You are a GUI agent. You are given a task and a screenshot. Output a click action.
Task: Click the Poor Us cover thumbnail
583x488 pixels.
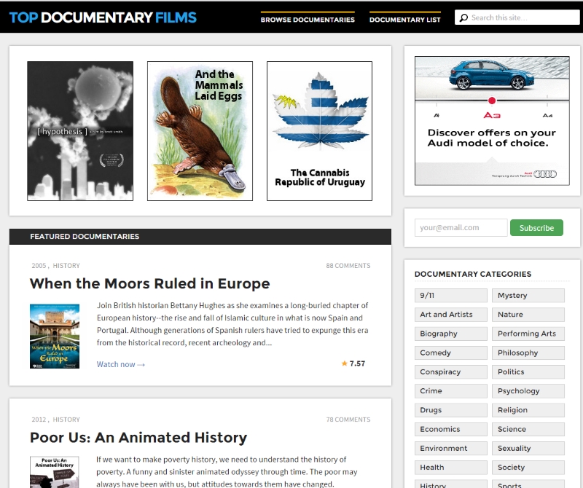(54, 472)
